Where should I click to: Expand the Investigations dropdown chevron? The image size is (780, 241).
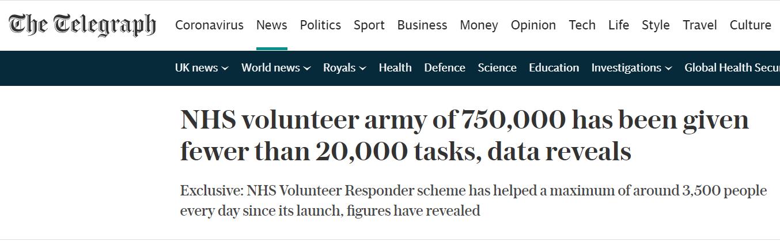(668, 69)
